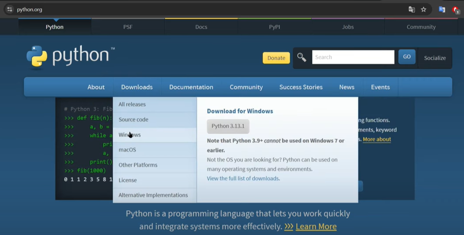Switch to the Docs top tab
The height and width of the screenshot is (235, 464).
(x=201, y=27)
